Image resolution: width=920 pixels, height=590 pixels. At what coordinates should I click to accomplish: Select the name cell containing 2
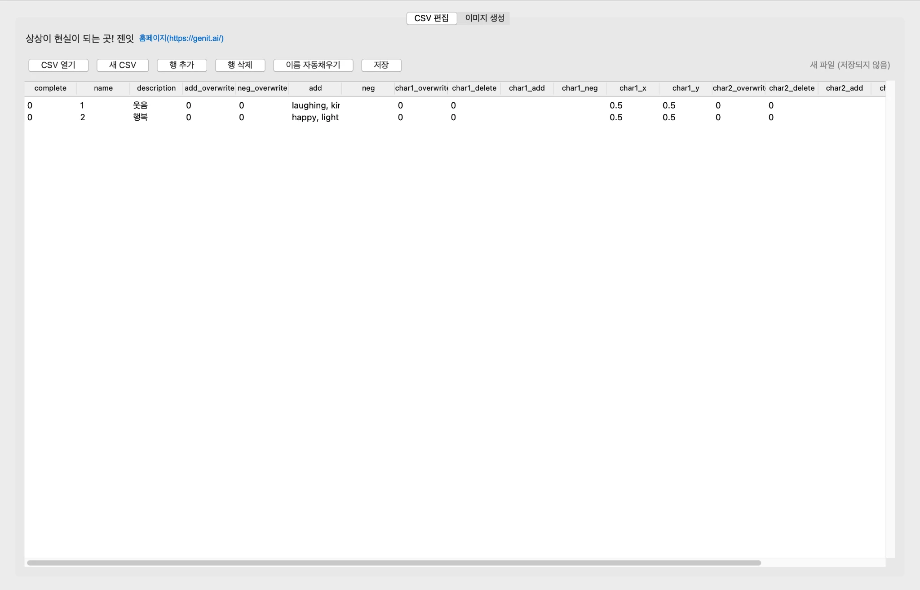(83, 117)
